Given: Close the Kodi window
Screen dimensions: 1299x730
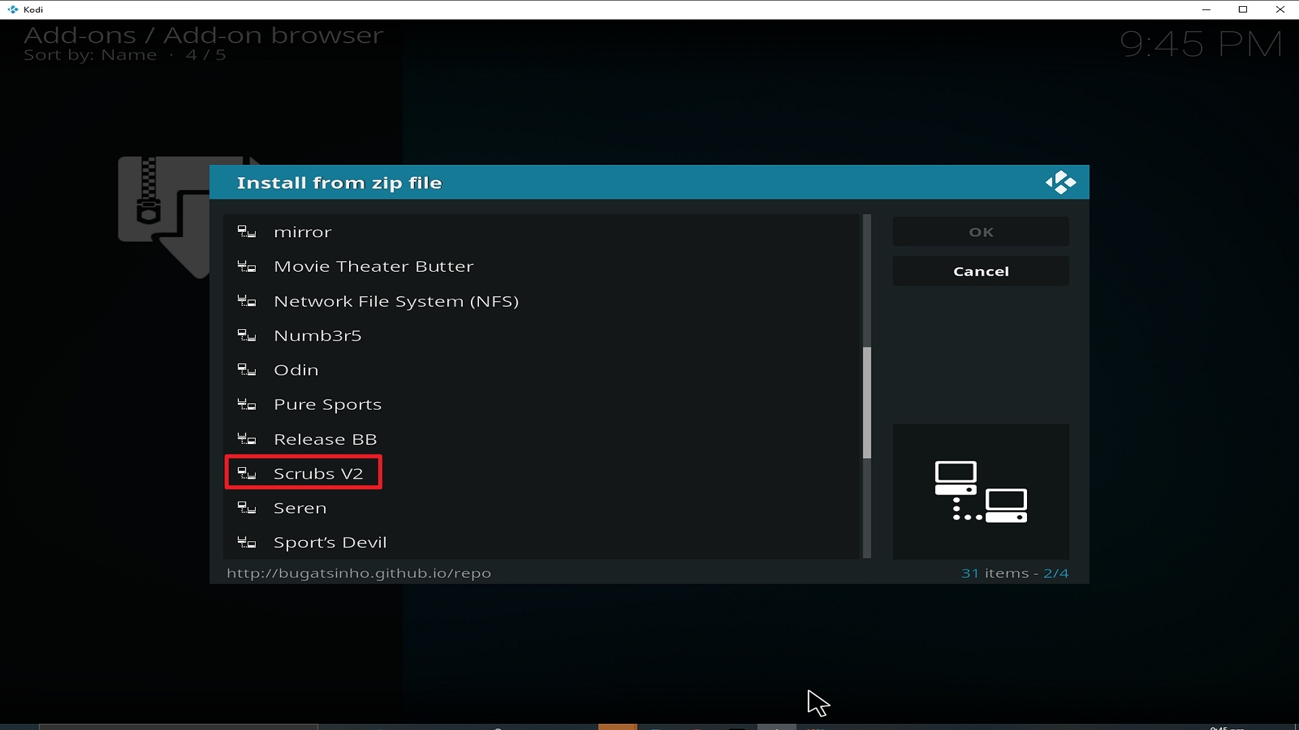Looking at the screenshot, I should [1280, 9].
